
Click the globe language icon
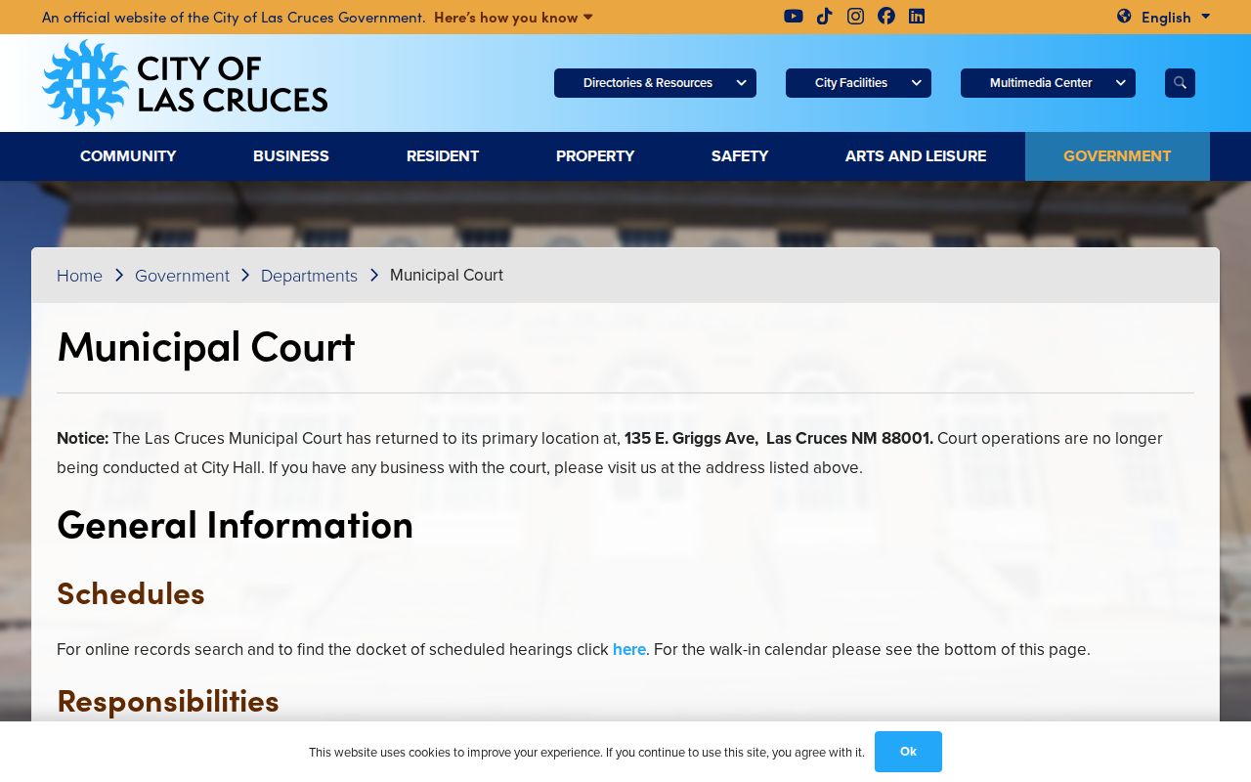click(x=1124, y=16)
